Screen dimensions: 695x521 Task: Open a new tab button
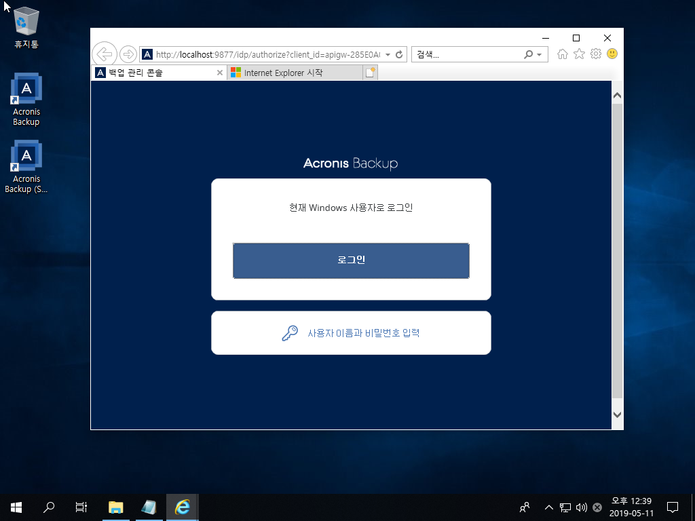coord(370,73)
